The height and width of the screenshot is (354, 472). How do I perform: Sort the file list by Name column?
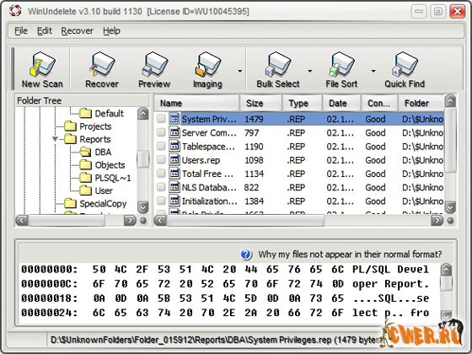click(x=197, y=103)
